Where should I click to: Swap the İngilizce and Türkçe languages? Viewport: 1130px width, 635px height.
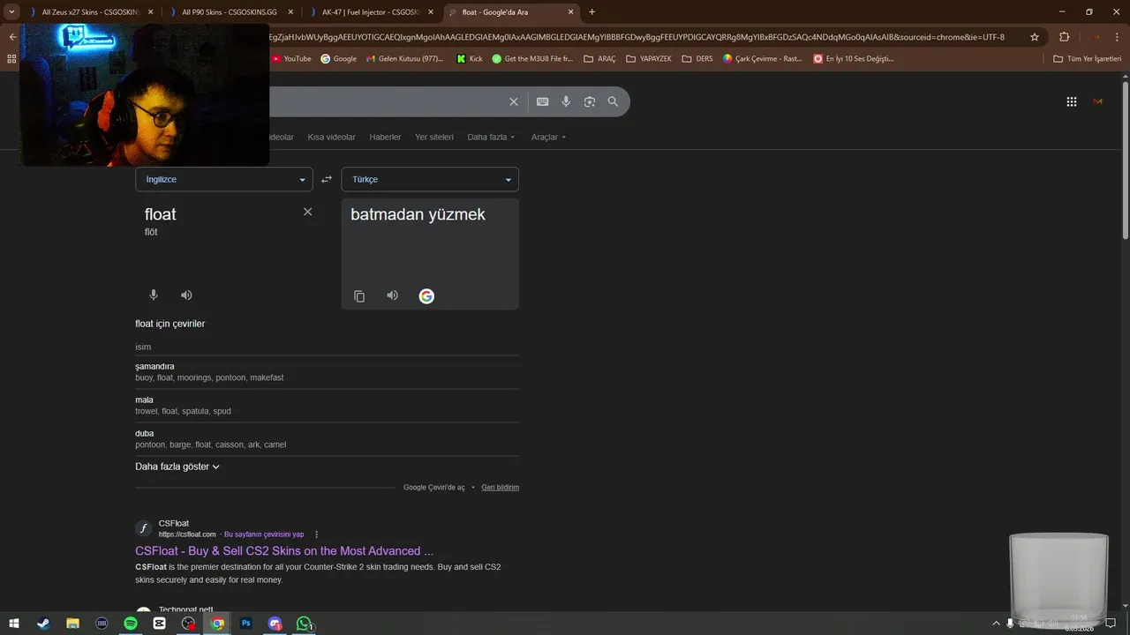click(327, 179)
